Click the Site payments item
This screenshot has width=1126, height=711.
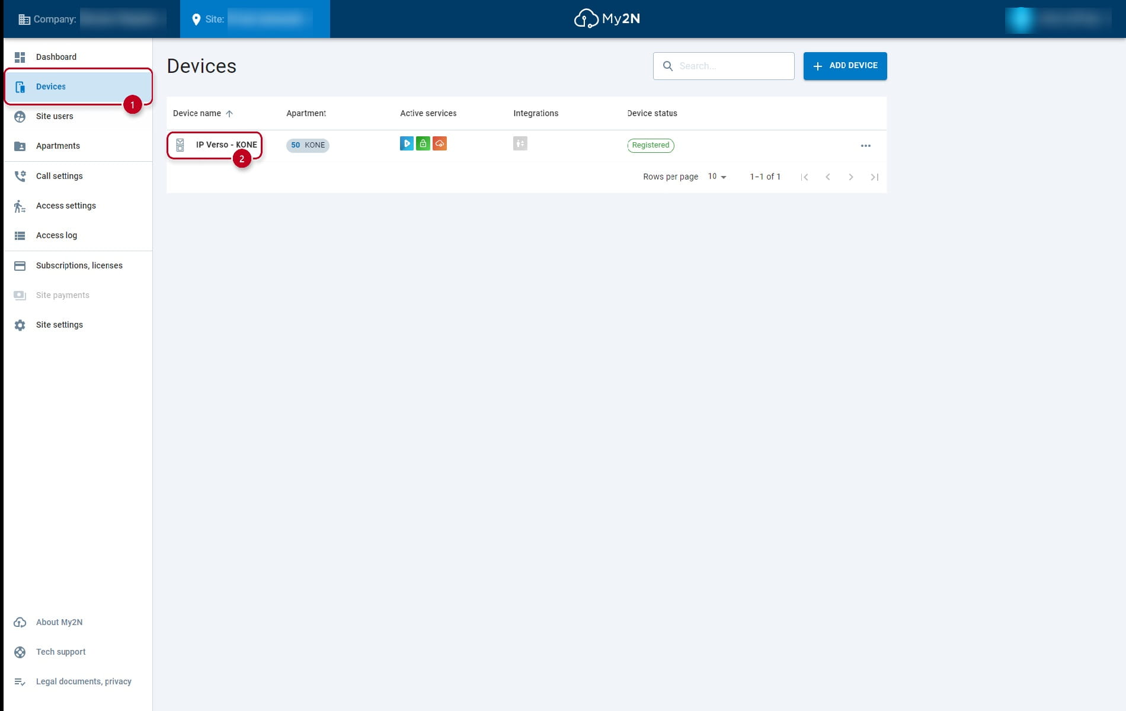[x=78, y=295]
